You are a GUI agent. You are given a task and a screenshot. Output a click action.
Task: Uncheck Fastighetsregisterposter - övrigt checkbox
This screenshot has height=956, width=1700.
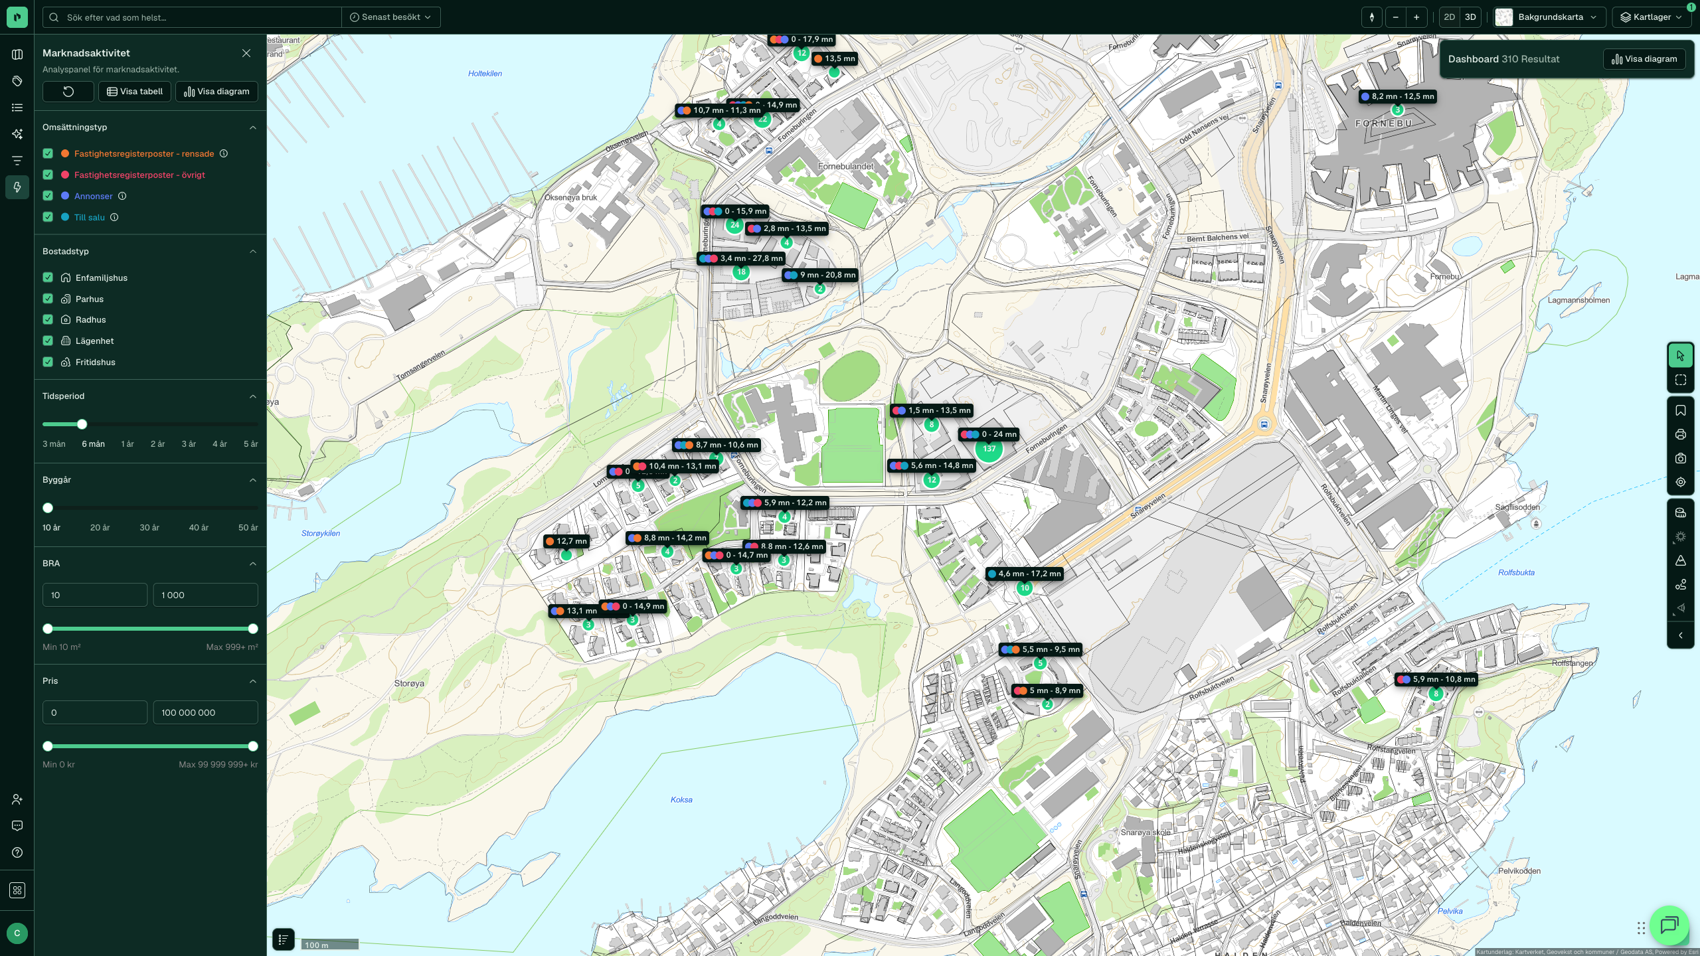coord(48,175)
